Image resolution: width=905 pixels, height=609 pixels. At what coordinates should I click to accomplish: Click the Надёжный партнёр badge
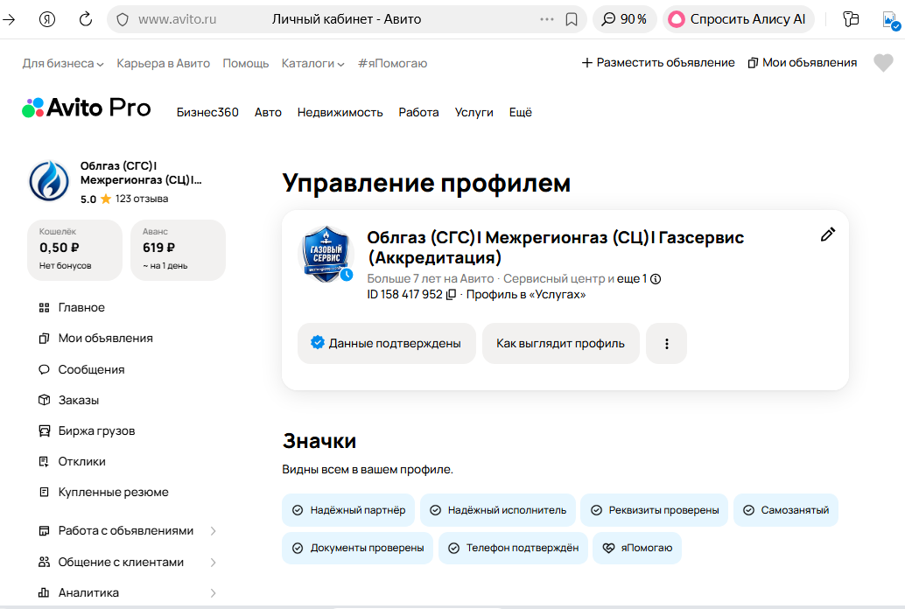[348, 510]
